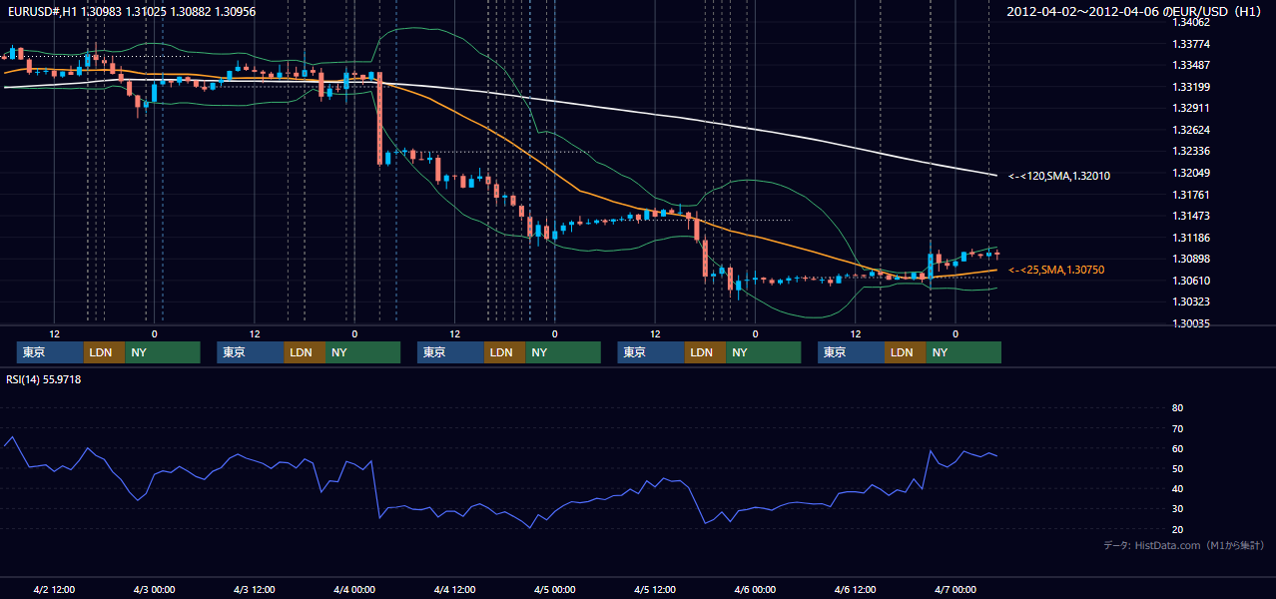Click price axis label 1.31761
This screenshot has height=599, width=1276.
tap(1191, 195)
